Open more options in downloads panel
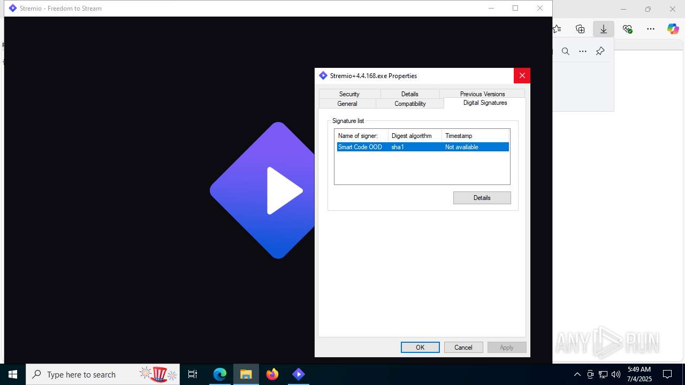 583,51
